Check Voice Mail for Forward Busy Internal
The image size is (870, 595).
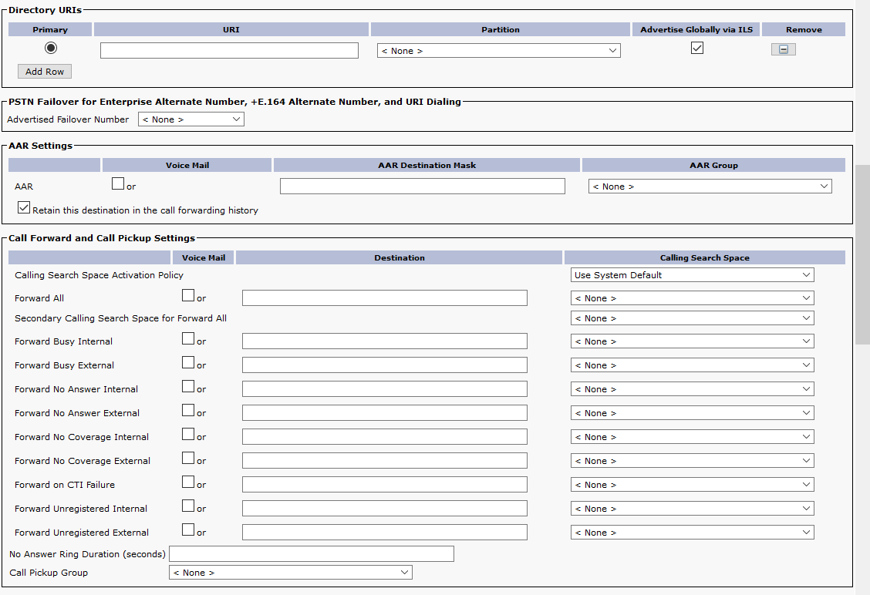(x=188, y=338)
